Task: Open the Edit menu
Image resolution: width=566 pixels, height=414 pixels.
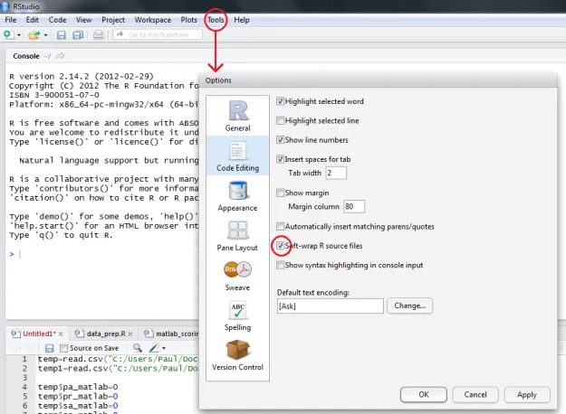Action: [32, 20]
